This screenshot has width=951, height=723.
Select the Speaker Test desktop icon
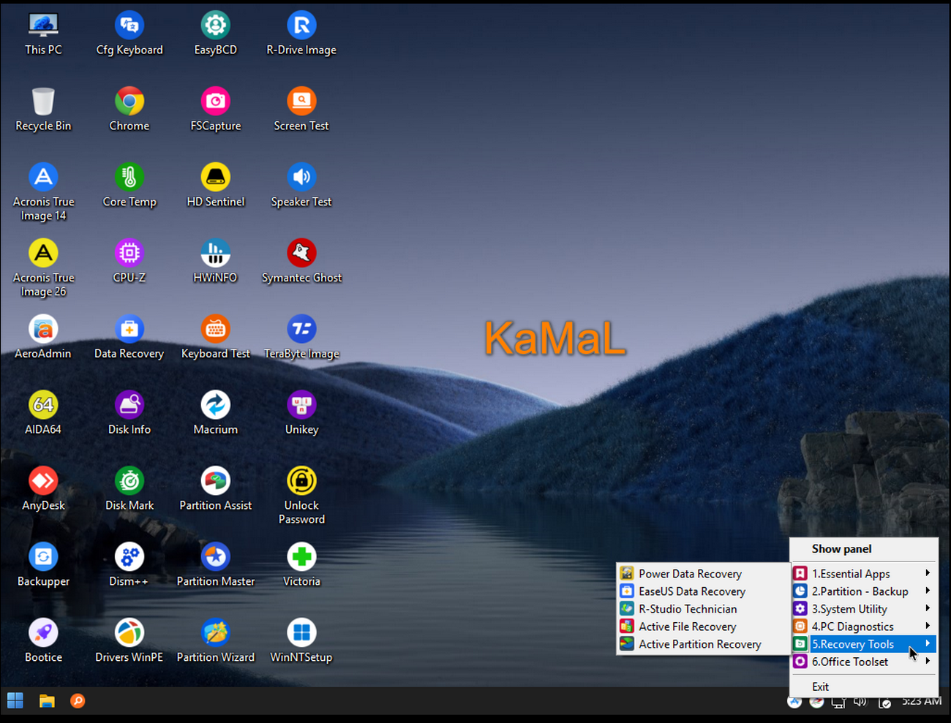(x=301, y=186)
